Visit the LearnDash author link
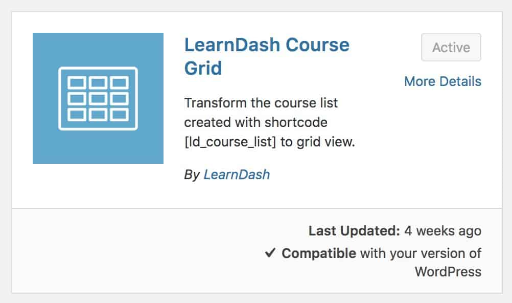Viewport: 512px width, 303px height. coord(237,175)
